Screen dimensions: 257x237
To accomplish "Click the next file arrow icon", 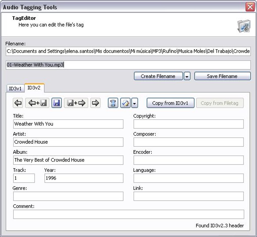I will click(x=95, y=103).
